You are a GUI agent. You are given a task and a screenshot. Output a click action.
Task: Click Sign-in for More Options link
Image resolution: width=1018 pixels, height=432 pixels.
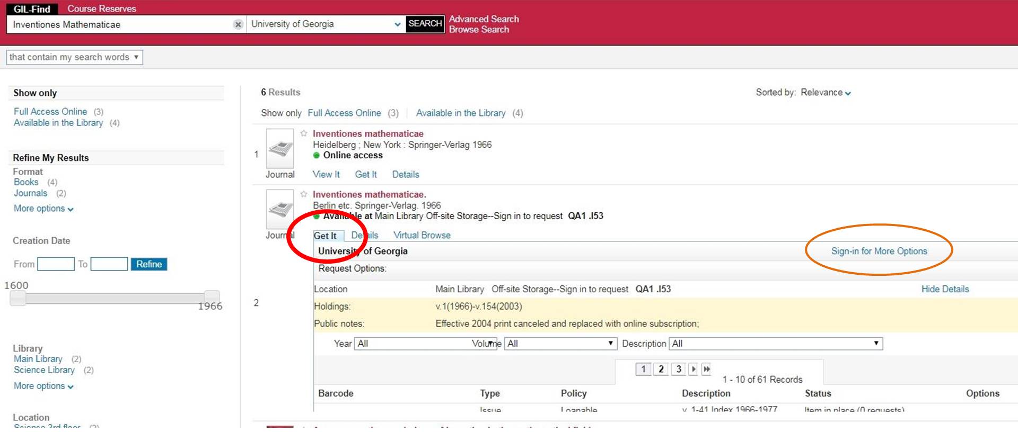[879, 251]
